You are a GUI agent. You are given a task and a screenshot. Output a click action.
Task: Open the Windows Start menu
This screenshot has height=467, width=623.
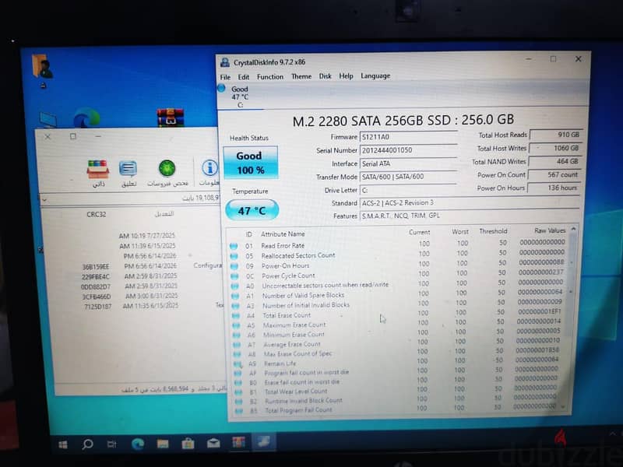(63, 444)
